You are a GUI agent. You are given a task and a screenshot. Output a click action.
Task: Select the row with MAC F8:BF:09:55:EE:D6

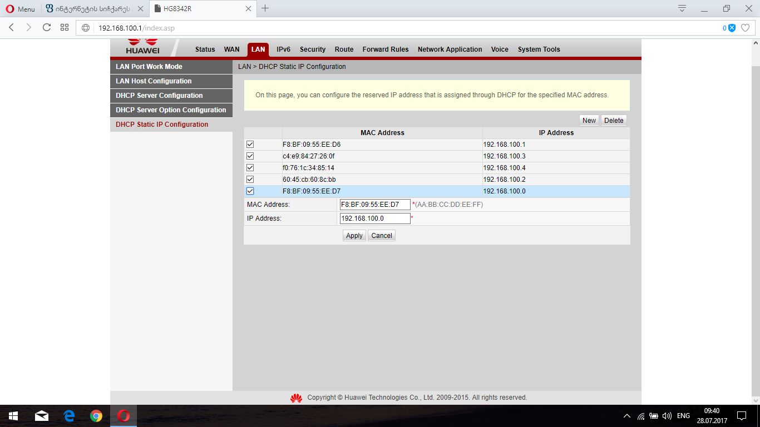437,145
